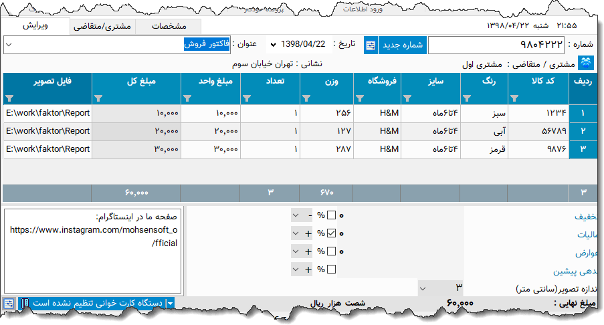Click the دستگاه کارت خوانی تنظیم نشده است button
Viewport: 604px width, 325px height.
(x=98, y=304)
